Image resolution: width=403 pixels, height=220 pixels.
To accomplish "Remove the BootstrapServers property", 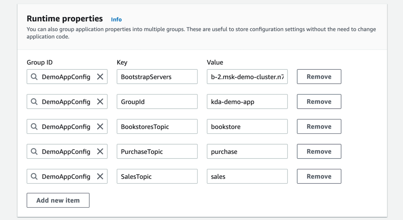I will [x=319, y=77].
